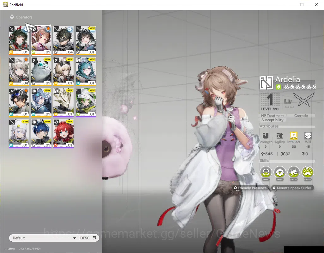
Task: Click the Endfield app icon in title bar
Action: (x=5, y=5)
